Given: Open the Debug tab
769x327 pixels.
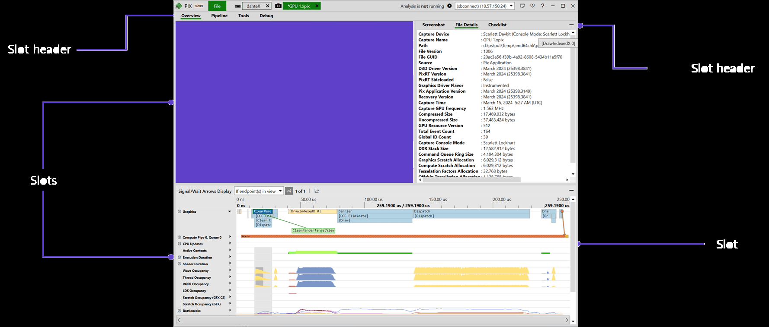Looking at the screenshot, I should 266,16.
